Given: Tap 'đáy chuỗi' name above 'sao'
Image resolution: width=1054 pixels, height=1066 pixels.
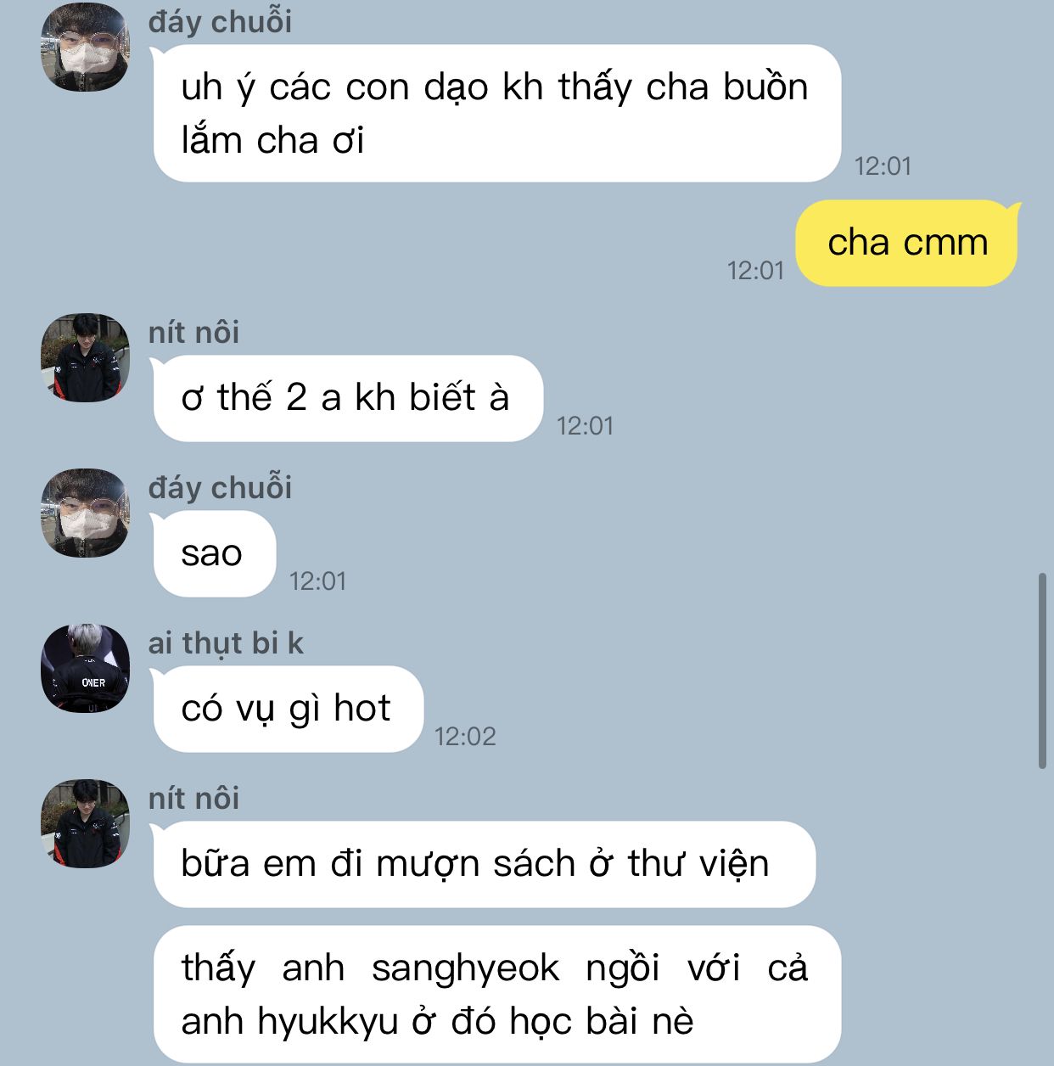Looking at the screenshot, I should pyautogui.click(x=220, y=488).
